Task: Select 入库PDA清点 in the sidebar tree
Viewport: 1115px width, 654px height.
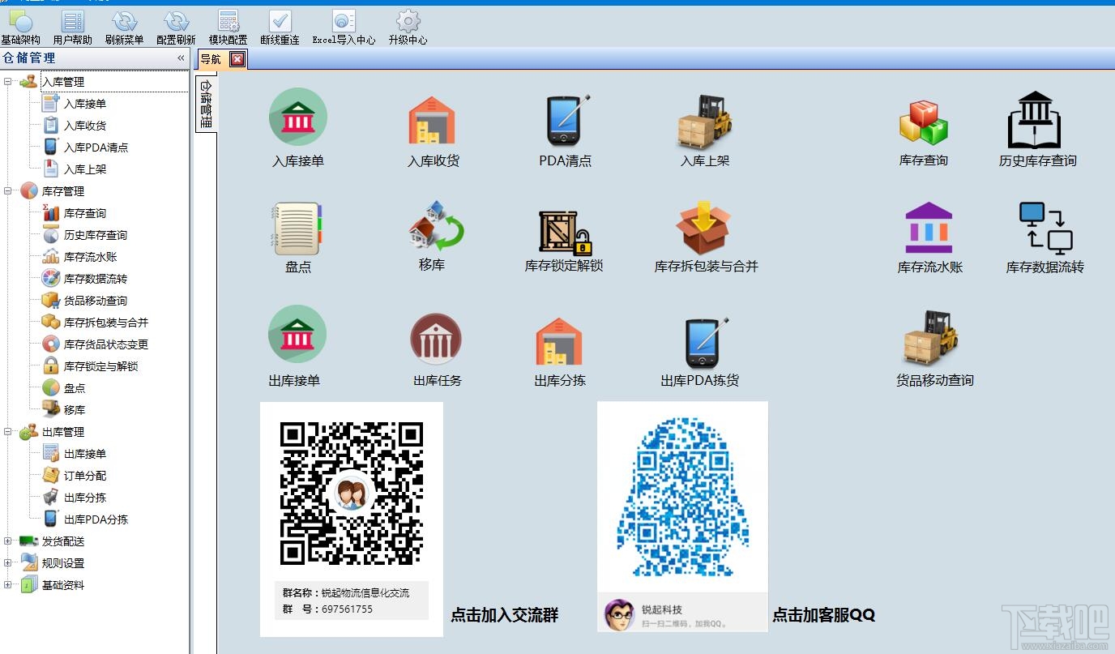Action: point(96,147)
